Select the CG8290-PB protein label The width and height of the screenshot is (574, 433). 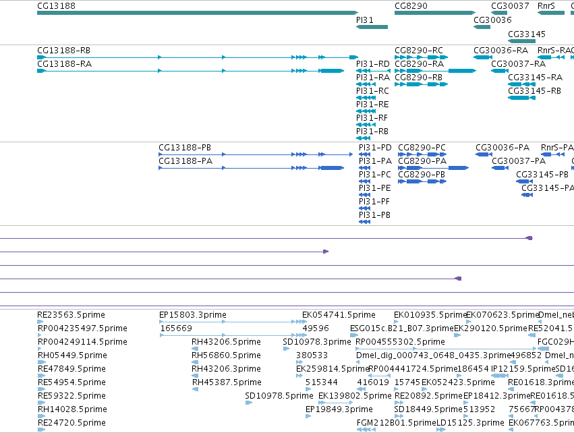click(422, 175)
